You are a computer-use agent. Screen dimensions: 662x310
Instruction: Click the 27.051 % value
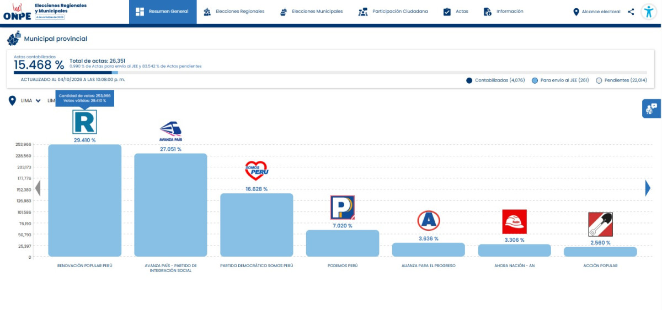click(170, 149)
